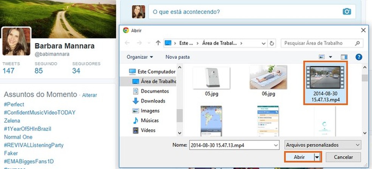
Task: Open Imagens folder in sidebar
Action: (x=146, y=111)
